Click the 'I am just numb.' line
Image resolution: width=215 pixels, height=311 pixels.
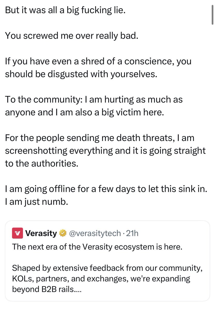pos(36,202)
